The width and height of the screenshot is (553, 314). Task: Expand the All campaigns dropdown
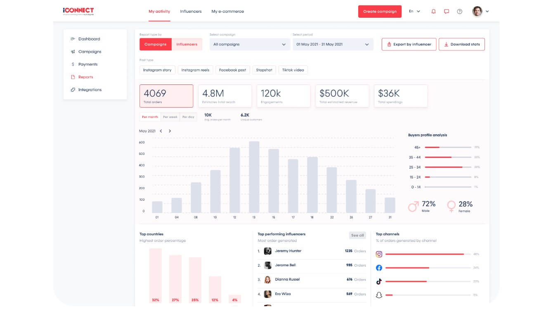[x=250, y=45]
